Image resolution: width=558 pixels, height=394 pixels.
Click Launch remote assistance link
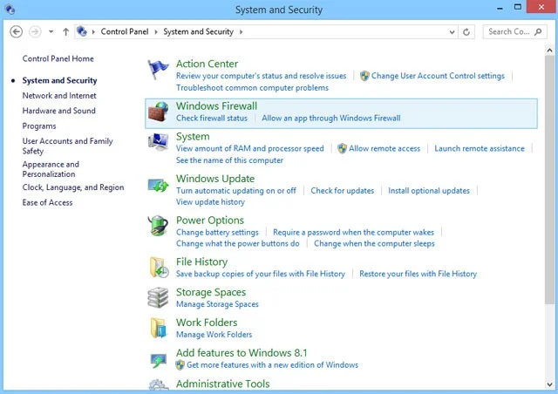[480, 148]
